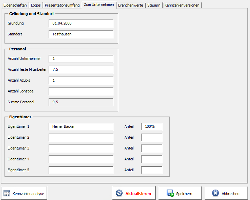Open the Logos tab
Viewport: 250px width, 200px height.
pos(36,5)
